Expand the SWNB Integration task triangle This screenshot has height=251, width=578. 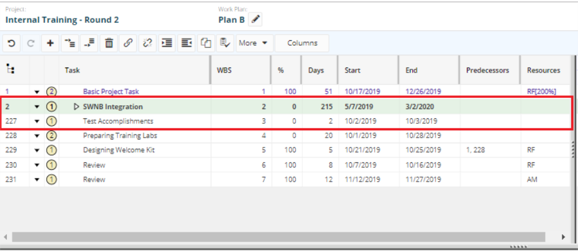(76, 107)
